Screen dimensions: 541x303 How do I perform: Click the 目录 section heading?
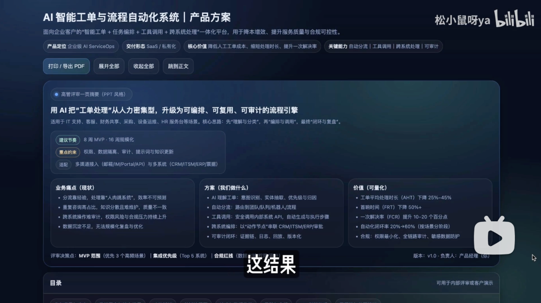[x=56, y=283]
